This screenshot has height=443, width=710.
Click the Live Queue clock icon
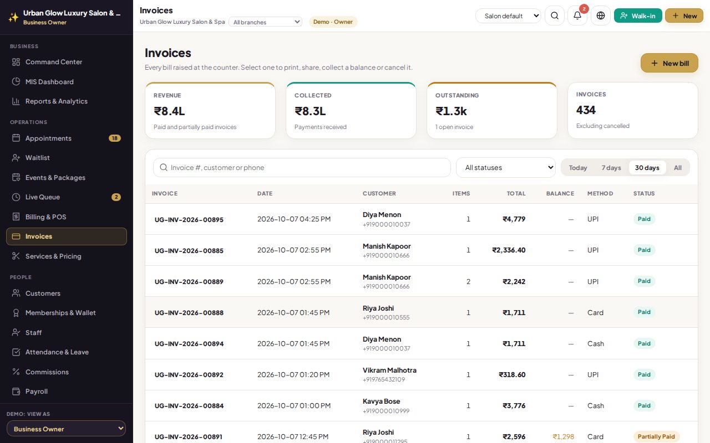pyautogui.click(x=16, y=197)
